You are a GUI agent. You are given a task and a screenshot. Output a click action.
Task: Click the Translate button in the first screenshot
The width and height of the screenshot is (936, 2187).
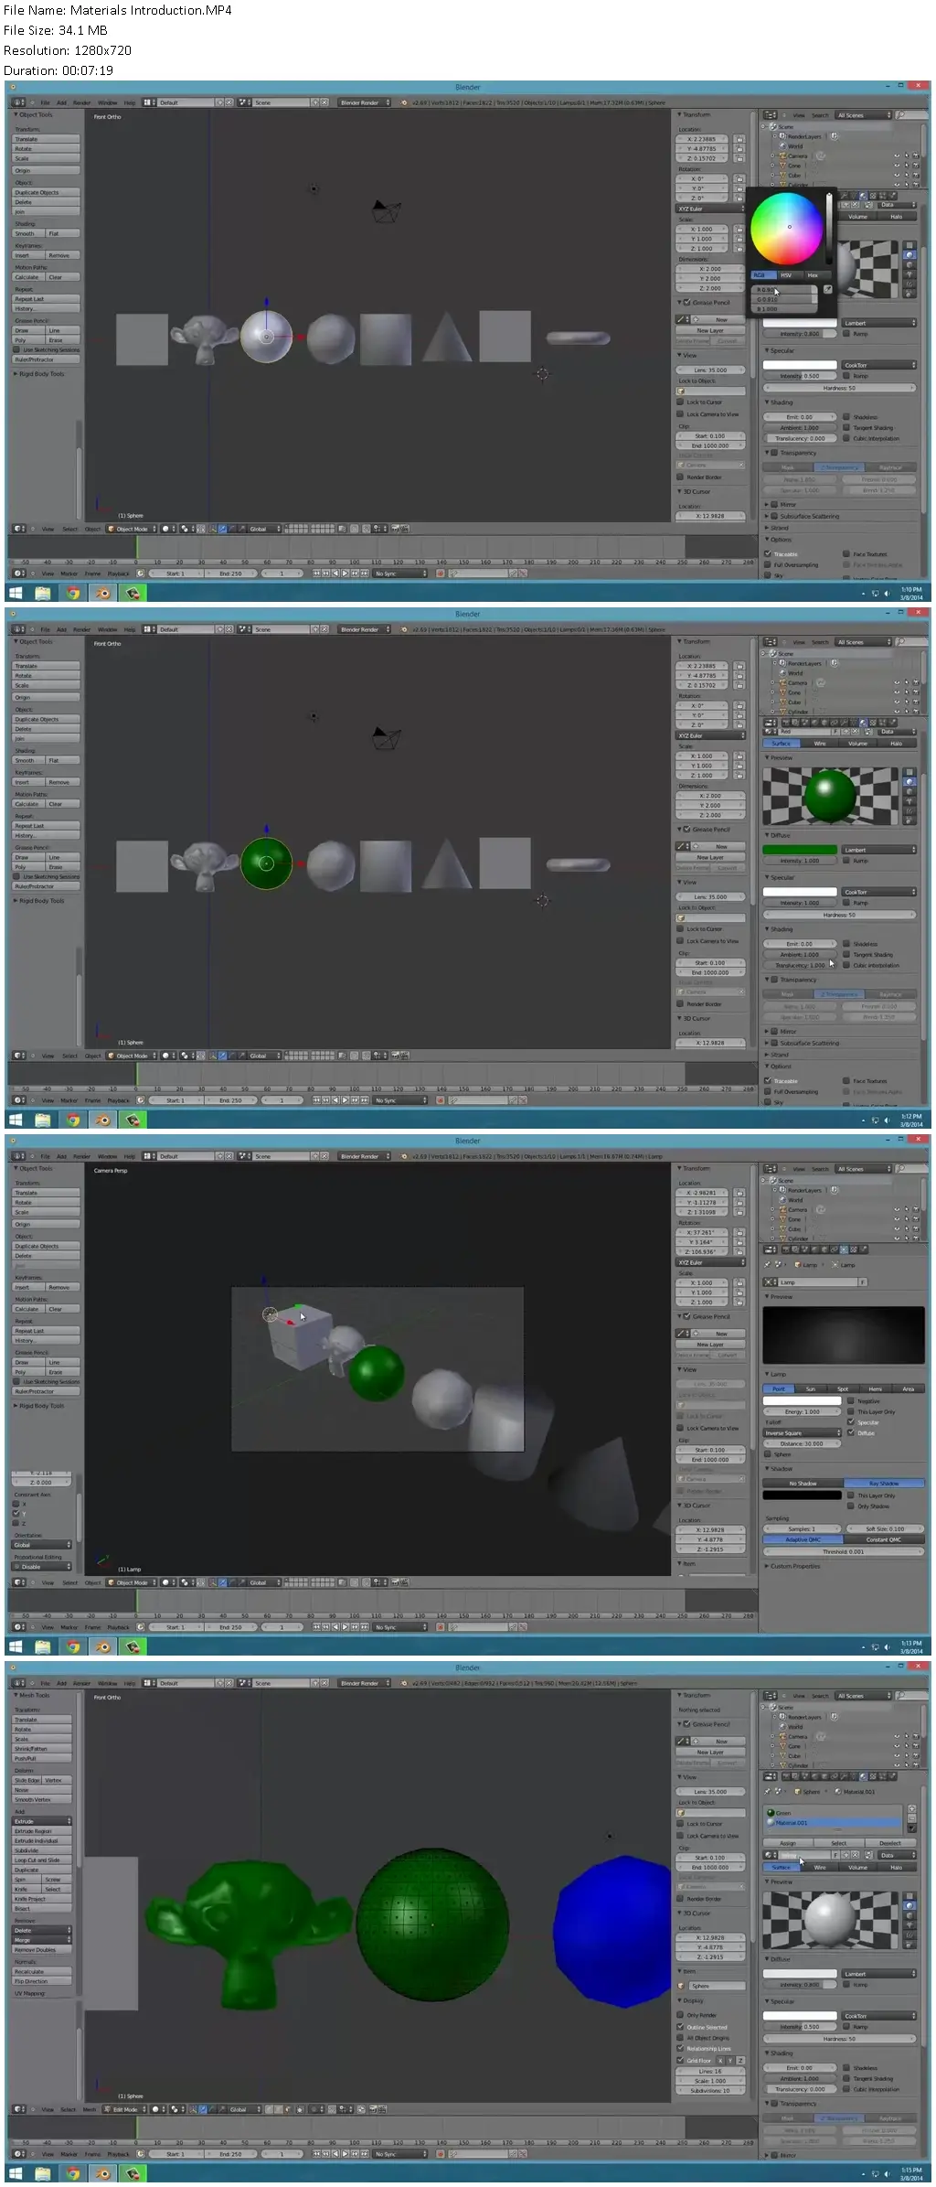[x=46, y=139]
